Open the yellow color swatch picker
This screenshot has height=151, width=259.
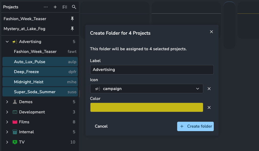pos(146,107)
